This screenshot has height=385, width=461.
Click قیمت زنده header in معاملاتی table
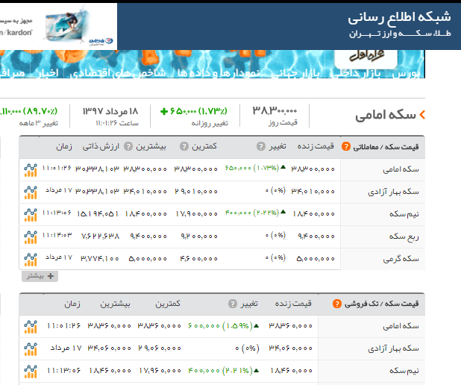(316, 146)
